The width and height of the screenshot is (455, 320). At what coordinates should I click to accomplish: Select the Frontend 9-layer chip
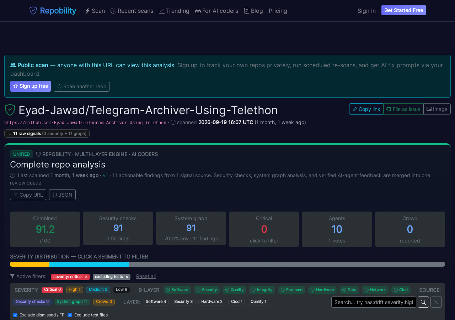click(x=292, y=290)
